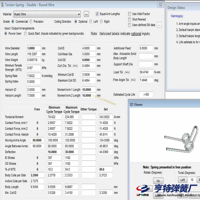Click the Spring Rate field
This screenshot has width=200, height=200.
coord(33,76)
